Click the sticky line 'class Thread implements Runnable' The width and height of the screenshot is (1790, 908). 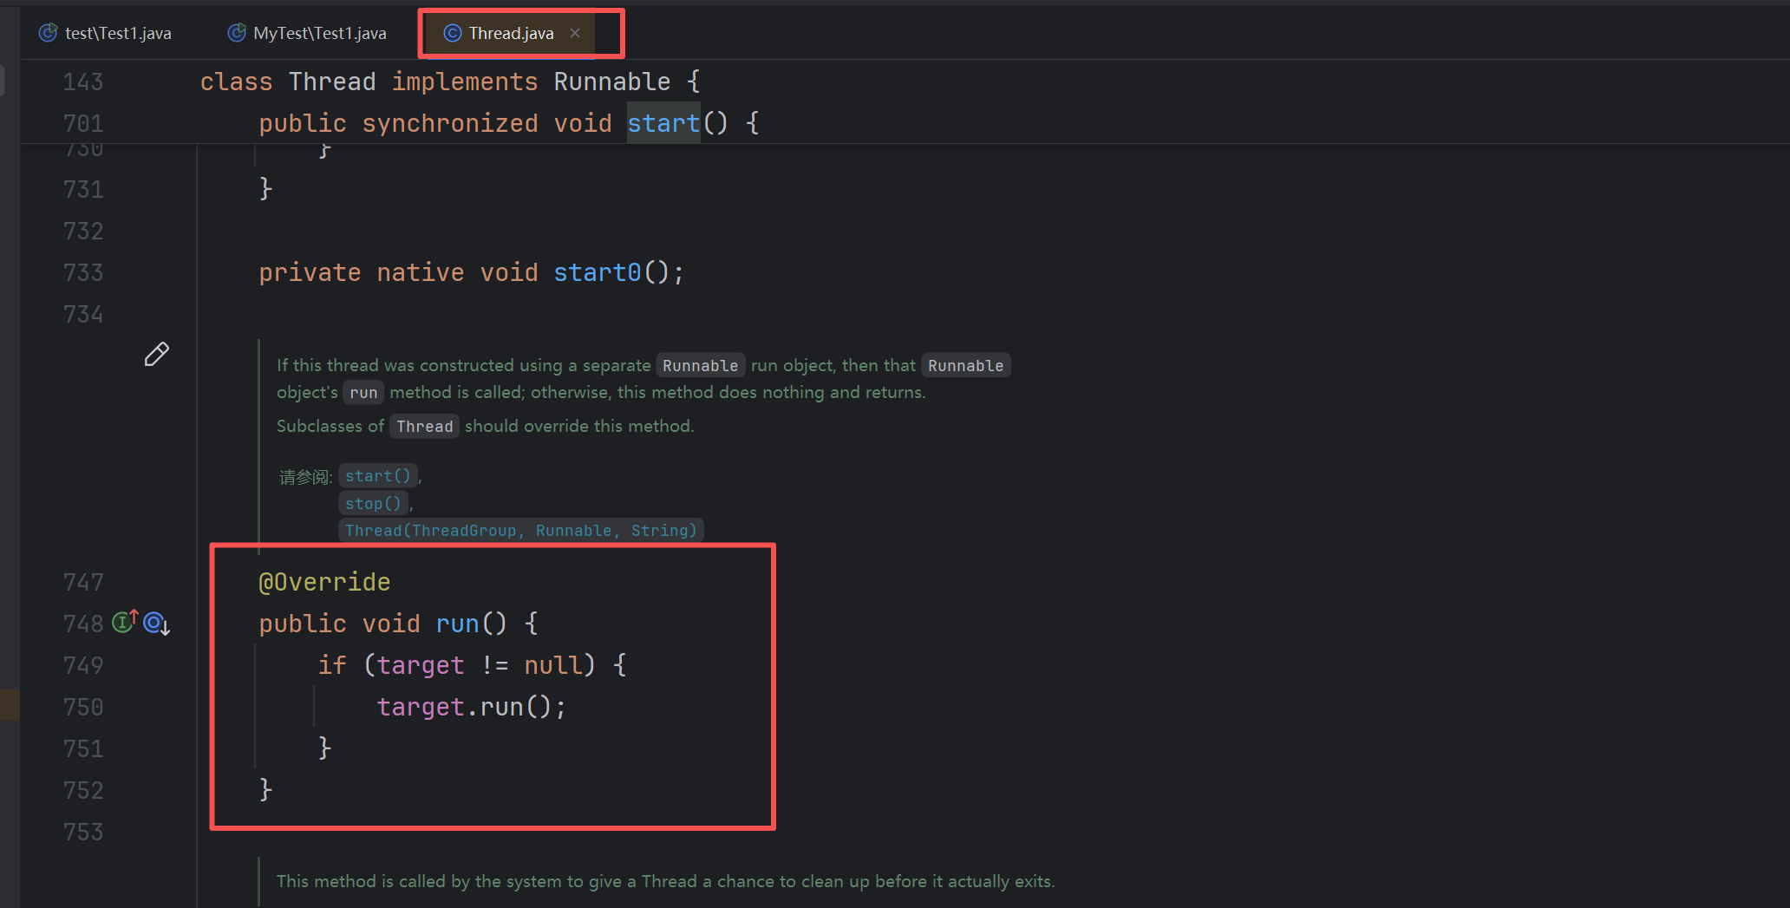(x=450, y=82)
